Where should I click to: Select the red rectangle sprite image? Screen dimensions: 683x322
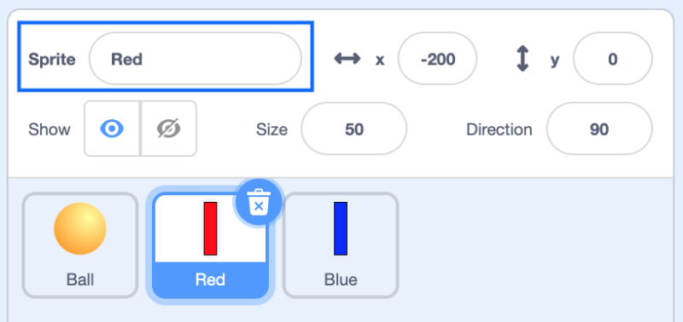coord(210,228)
